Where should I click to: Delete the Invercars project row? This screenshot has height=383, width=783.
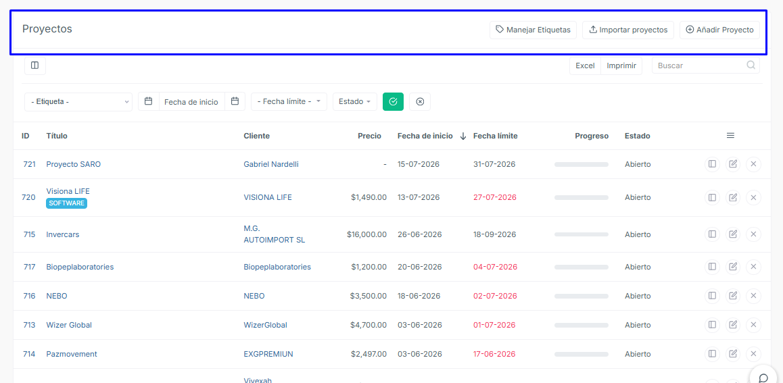pyautogui.click(x=753, y=234)
